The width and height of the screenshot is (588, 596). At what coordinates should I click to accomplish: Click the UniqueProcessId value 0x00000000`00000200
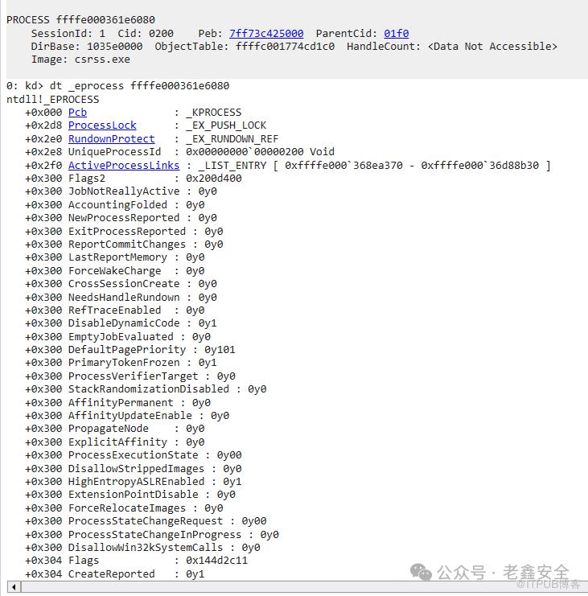(245, 152)
